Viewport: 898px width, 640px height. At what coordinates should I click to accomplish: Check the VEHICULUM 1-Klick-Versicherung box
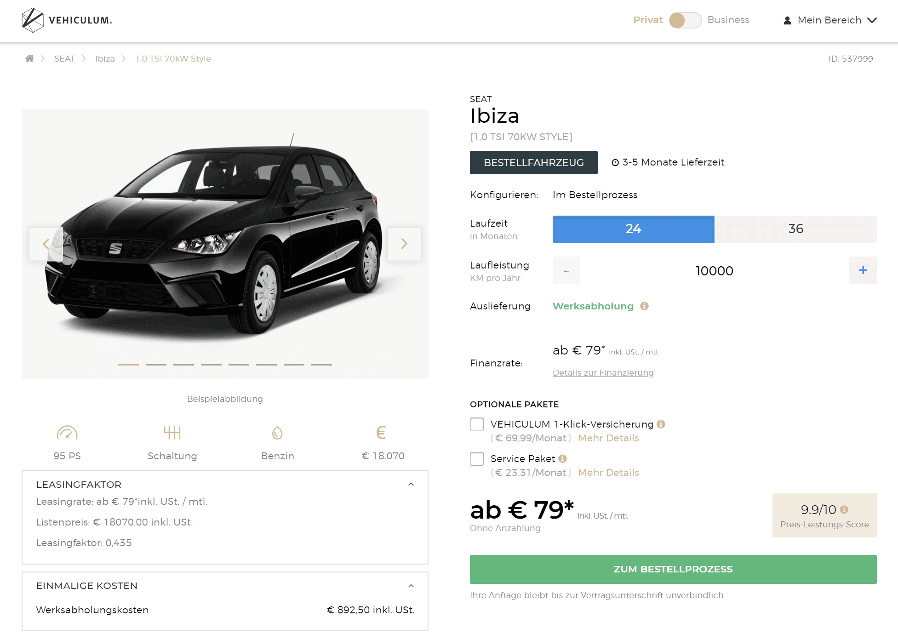click(477, 424)
